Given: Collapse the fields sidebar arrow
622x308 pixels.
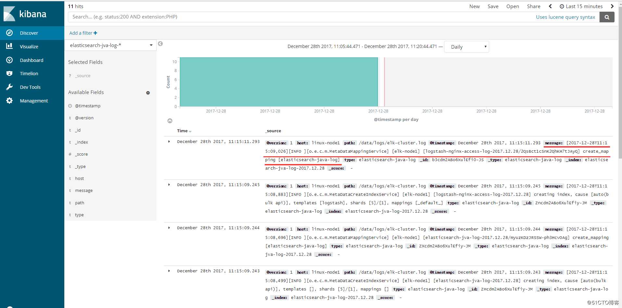Looking at the screenshot, I should 160,44.
